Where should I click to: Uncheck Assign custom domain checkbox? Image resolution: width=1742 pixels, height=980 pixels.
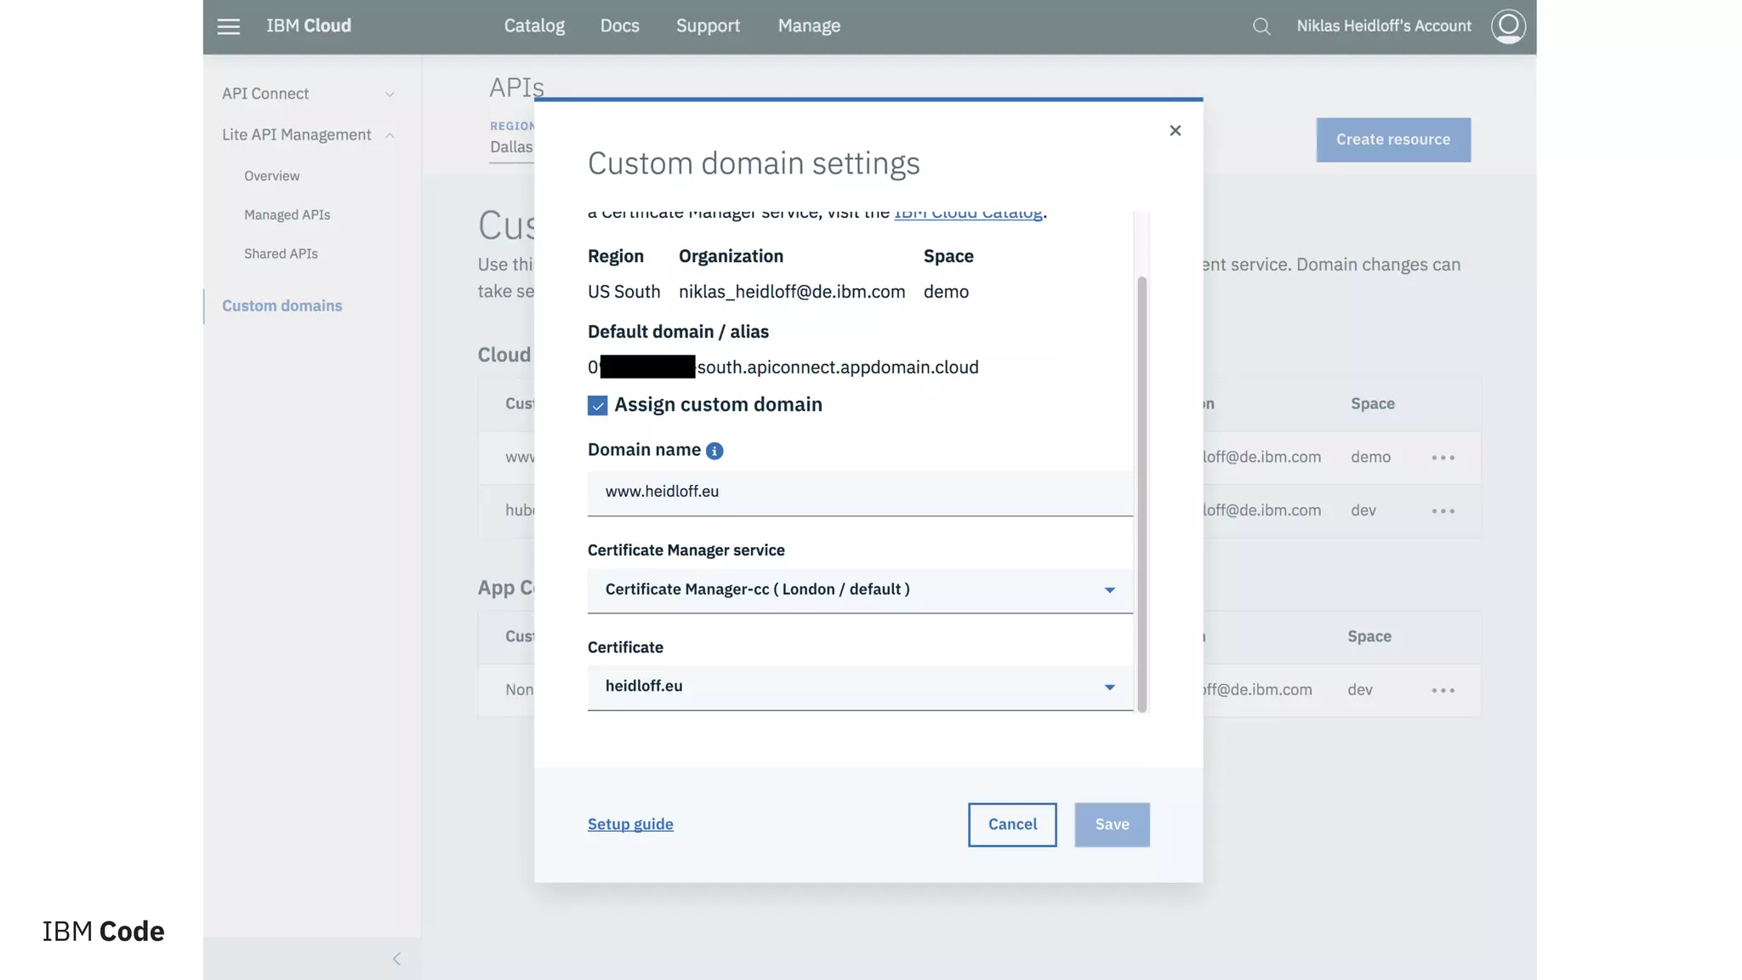597,406
